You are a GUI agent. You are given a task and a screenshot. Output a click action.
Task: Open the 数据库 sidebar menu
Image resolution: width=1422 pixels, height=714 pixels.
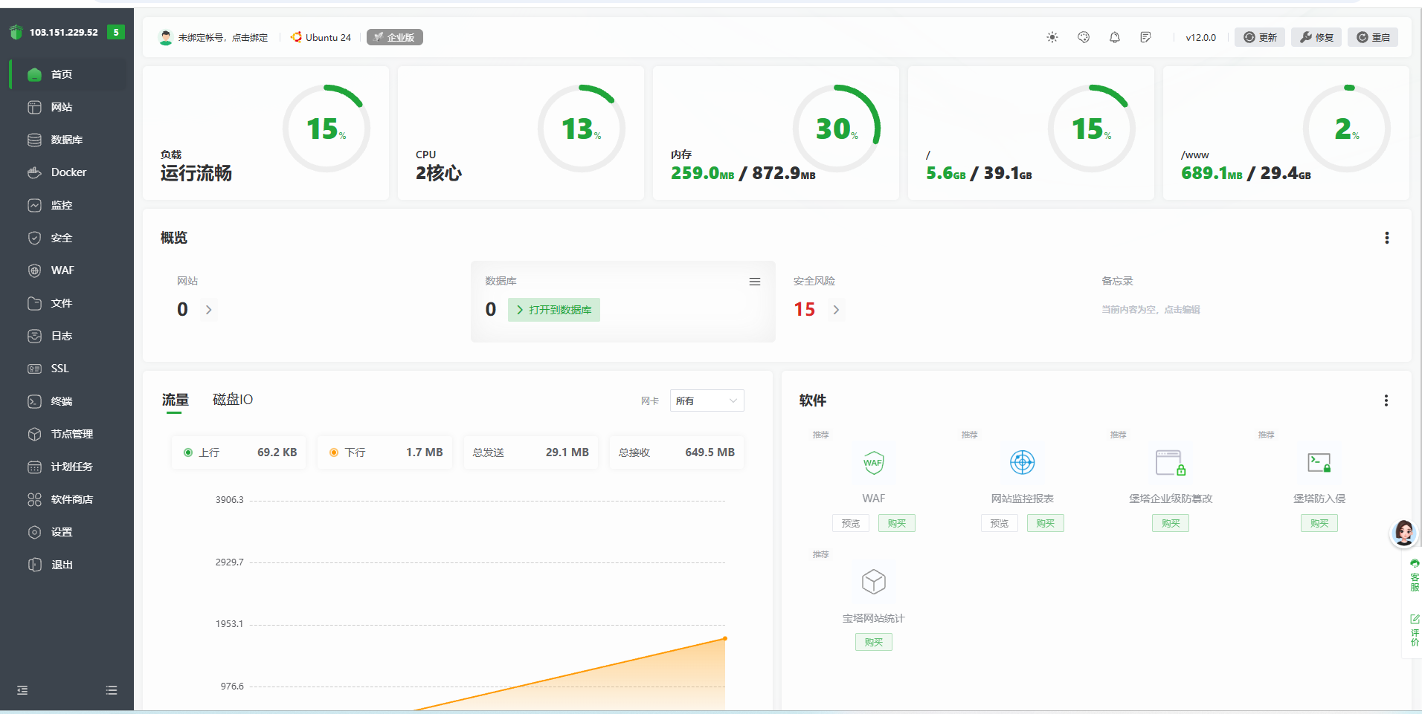tap(67, 140)
